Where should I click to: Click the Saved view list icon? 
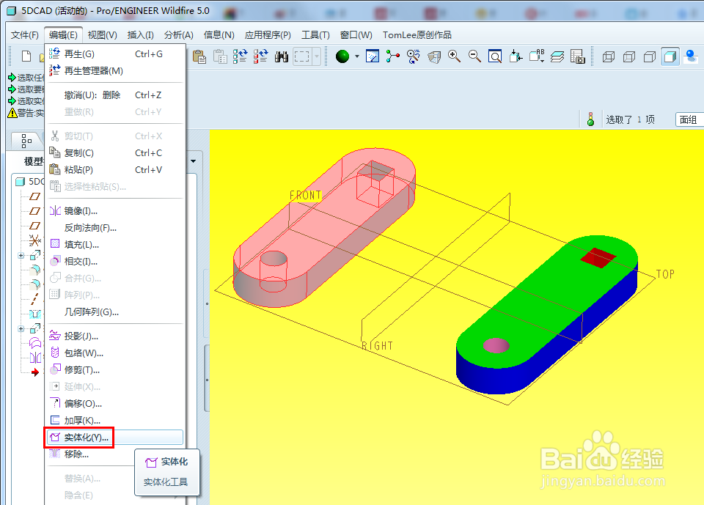click(536, 56)
